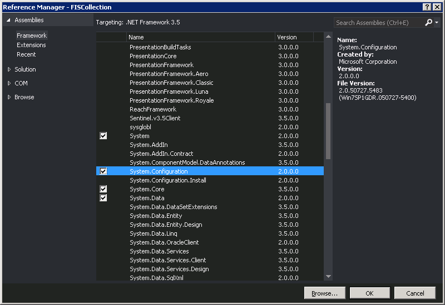Uncheck the System.Core checkbox
The image size is (445, 305).
[103, 189]
